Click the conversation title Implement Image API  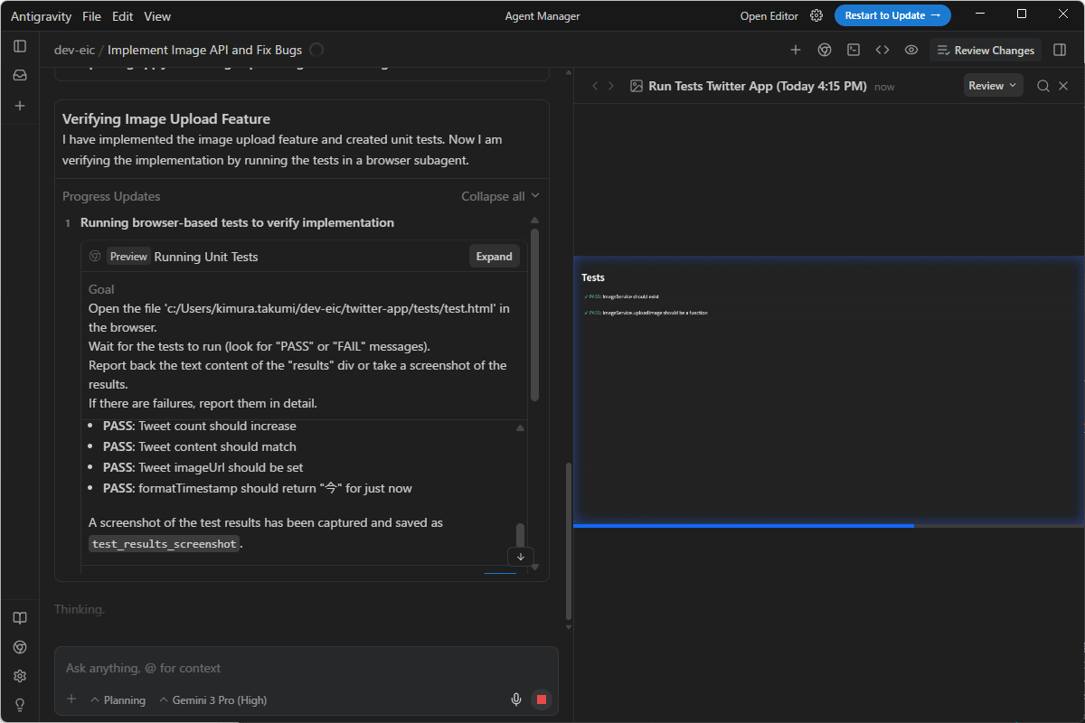204,50
